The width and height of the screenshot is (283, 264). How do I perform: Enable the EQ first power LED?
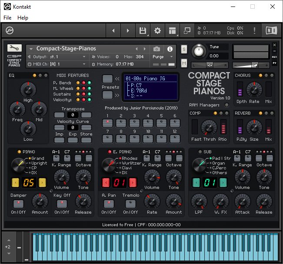pos(34,76)
